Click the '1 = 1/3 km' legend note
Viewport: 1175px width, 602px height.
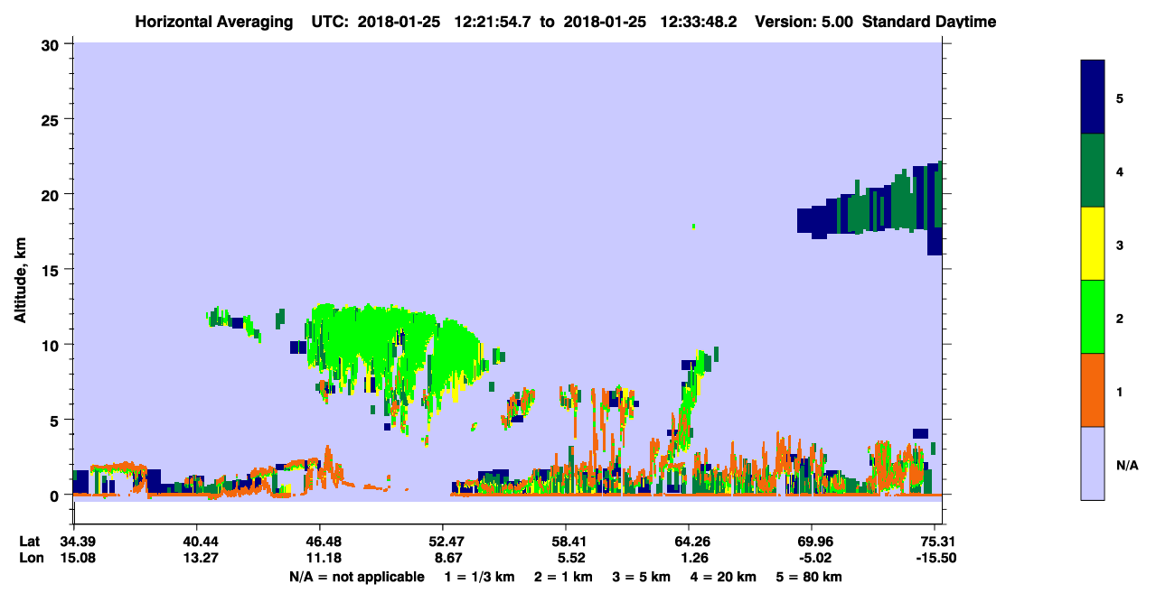click(482, 577)
